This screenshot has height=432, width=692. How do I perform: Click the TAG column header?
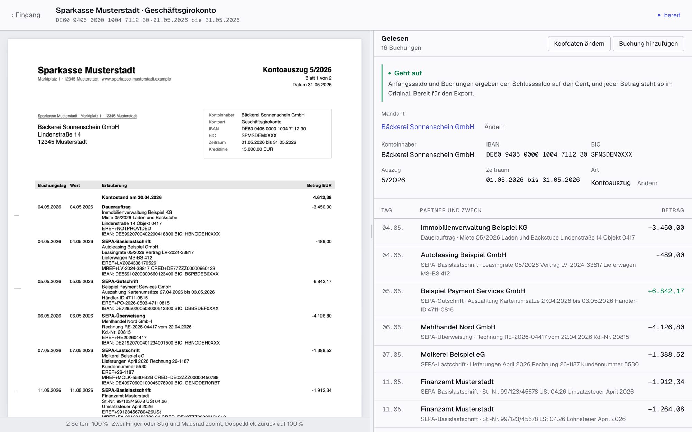pyautogui.click(x=386, y=210)
